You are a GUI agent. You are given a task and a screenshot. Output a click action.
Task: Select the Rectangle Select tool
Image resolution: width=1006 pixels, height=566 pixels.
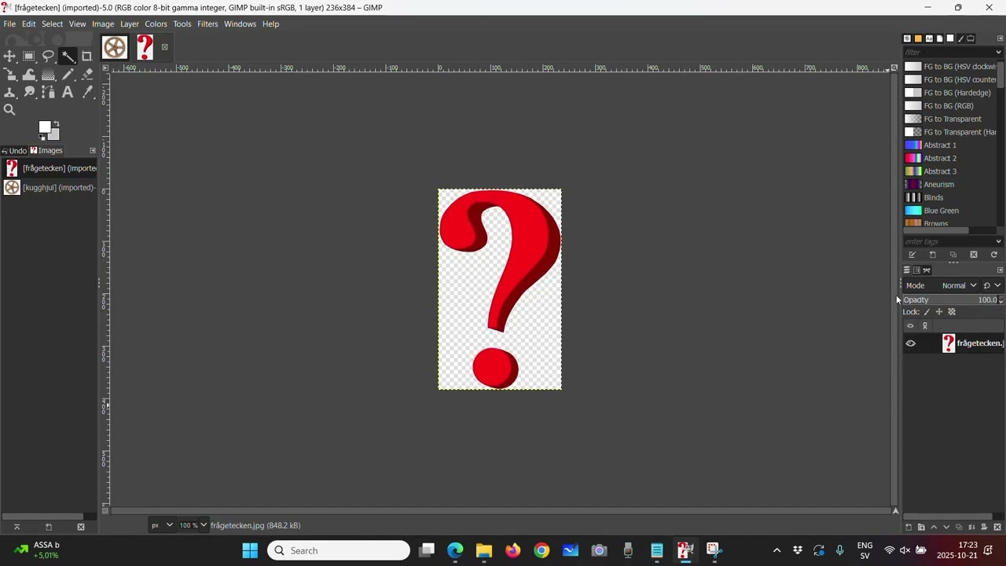[x=29, y=56]
